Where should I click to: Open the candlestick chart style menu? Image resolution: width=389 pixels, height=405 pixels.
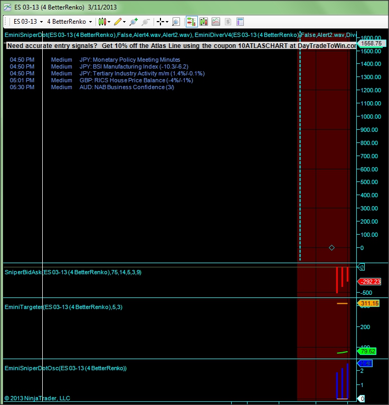pyautogui.click(x=104, y=22)
